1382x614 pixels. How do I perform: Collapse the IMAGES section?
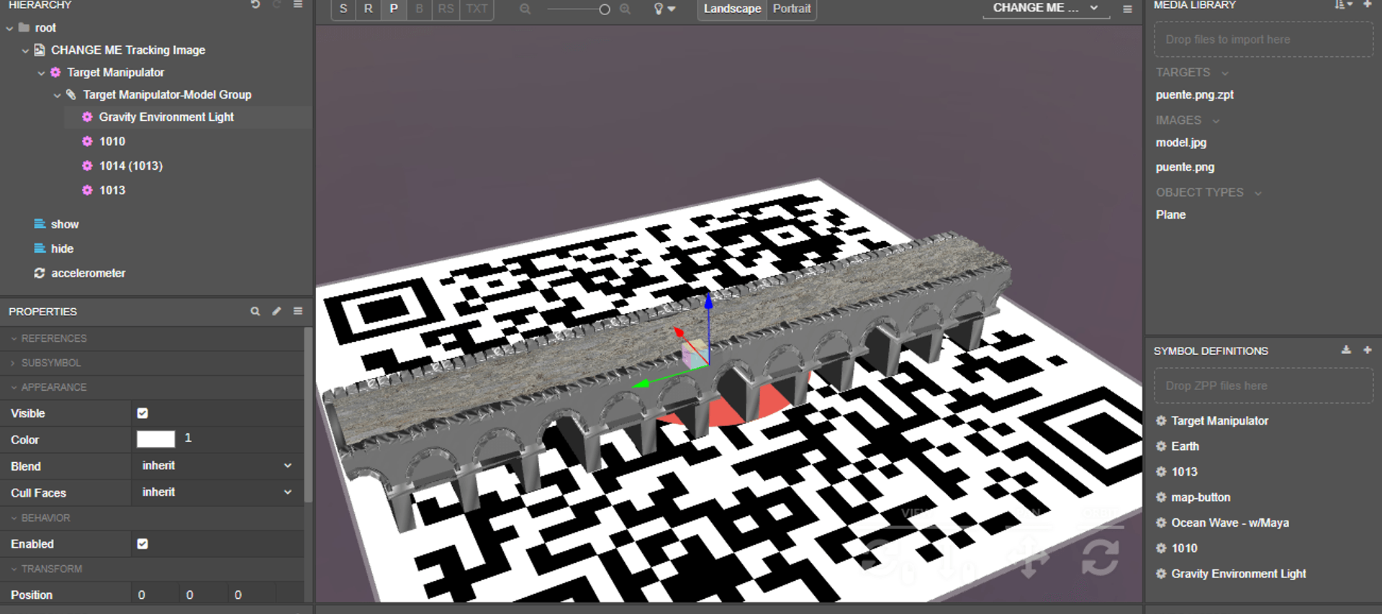(x=1216, y=121)
